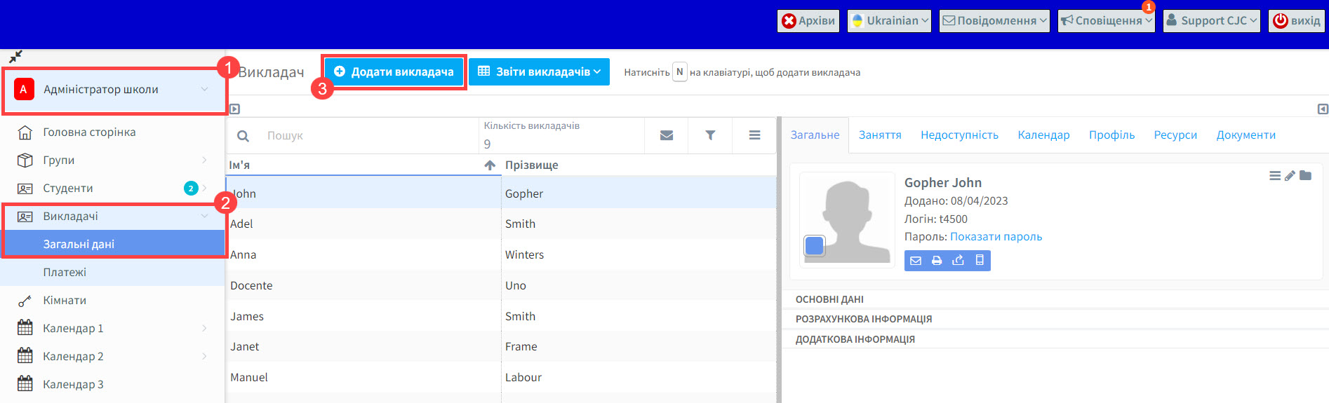1329x403 pixels.
Task: Click the envelope icon in teacher list toolbar
Action: pos(667,135)
